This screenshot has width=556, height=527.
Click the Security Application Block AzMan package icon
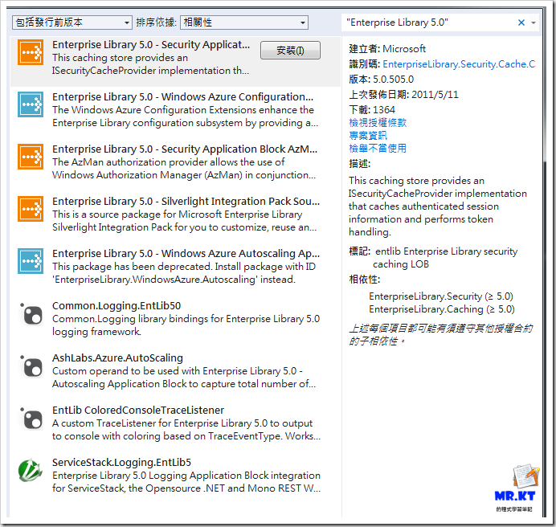coord(31,157)
